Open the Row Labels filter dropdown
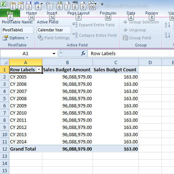Viewport: 174px width, 174px height. [x=39, y=70]
